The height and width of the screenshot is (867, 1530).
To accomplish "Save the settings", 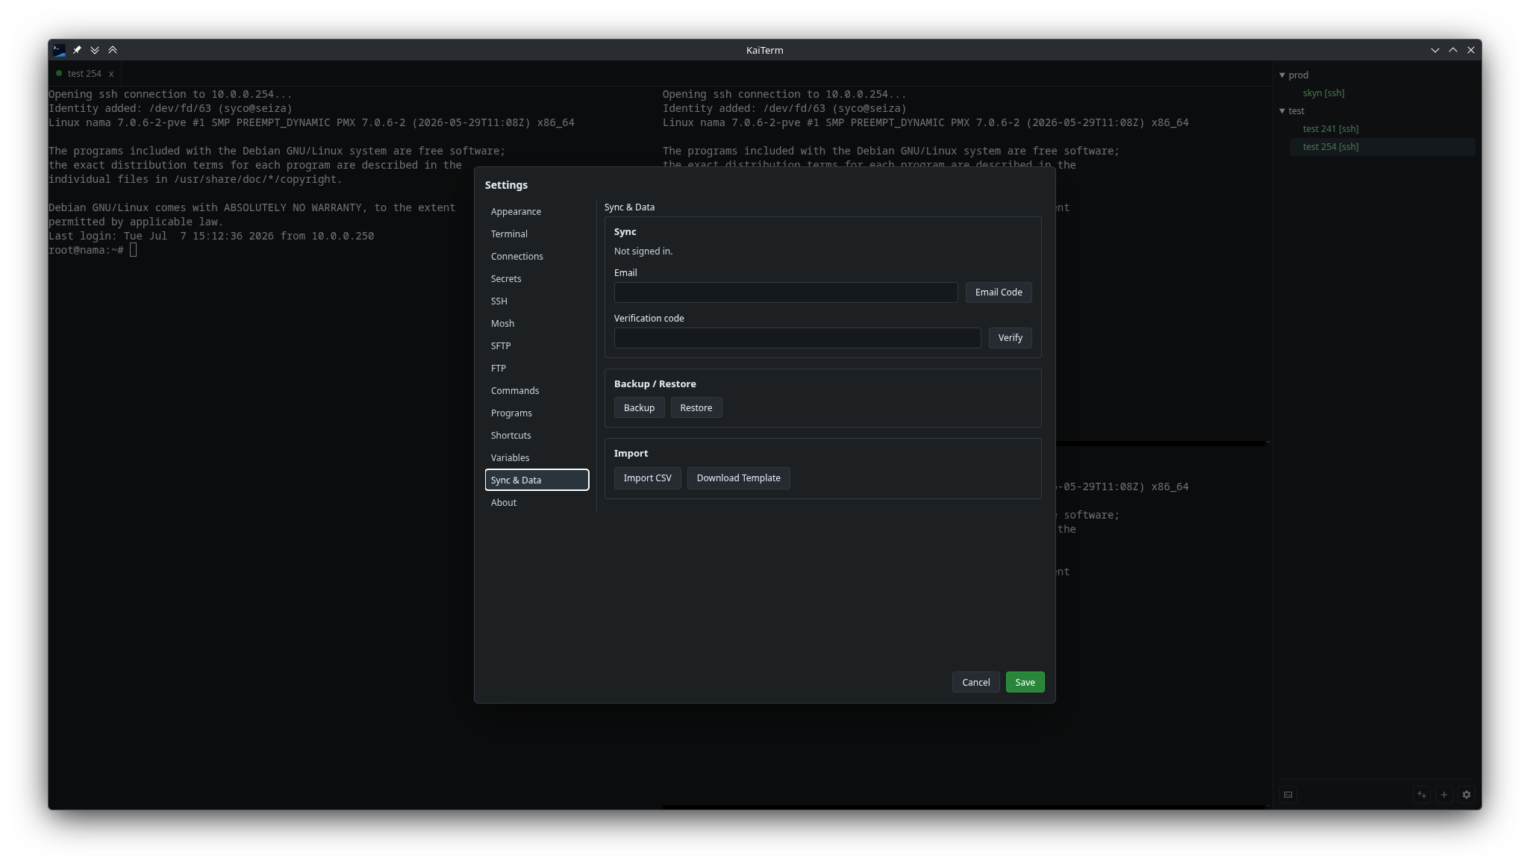I will (x=1025, y=683).
